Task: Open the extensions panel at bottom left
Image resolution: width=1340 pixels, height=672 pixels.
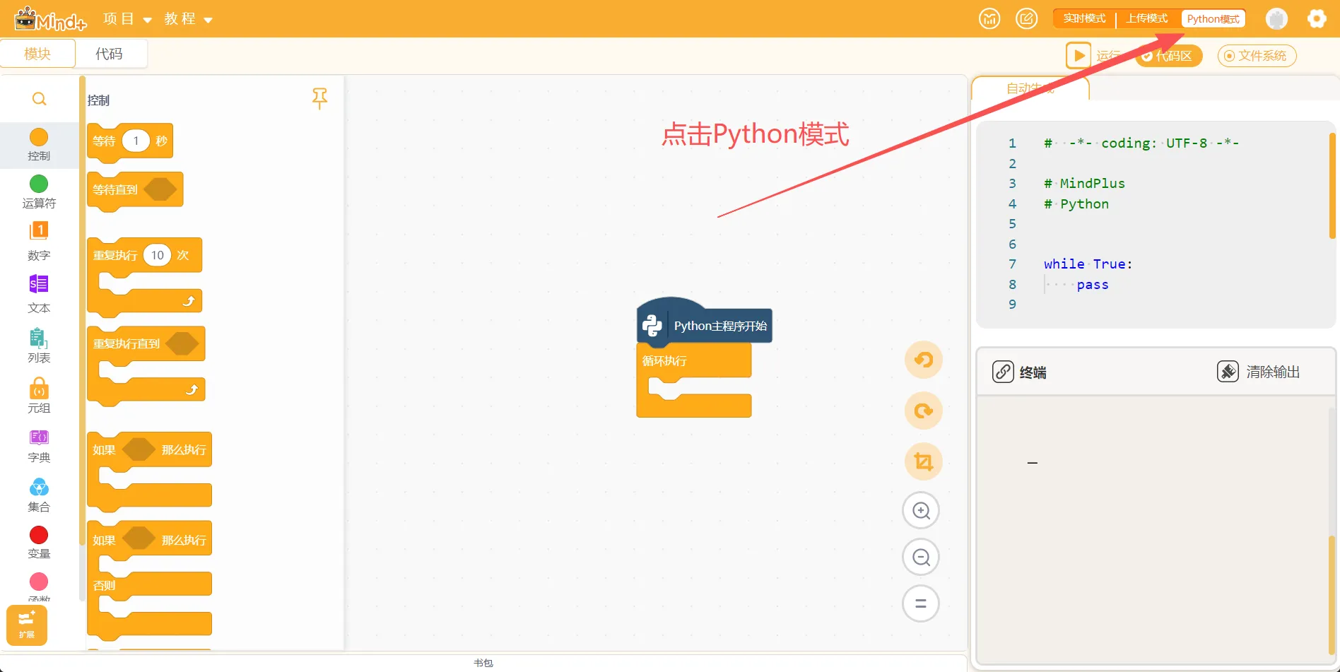Action: click(x=27, y=625)
